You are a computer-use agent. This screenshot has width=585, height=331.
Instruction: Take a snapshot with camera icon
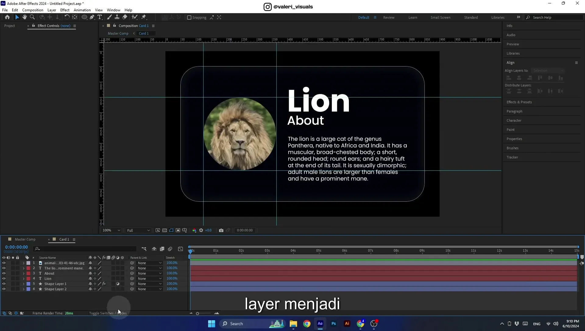(x=221, y=230)
